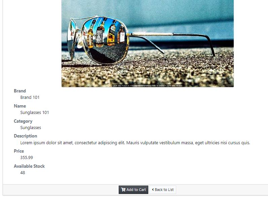Click the left chevron icon beside Back to List
The height and width of the screenshot is (199, 268).
click(x=153, y=190)
